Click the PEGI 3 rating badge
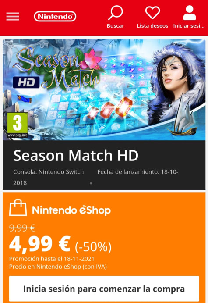The height and width of the screenshot is (303, 208). coord(18,125)
